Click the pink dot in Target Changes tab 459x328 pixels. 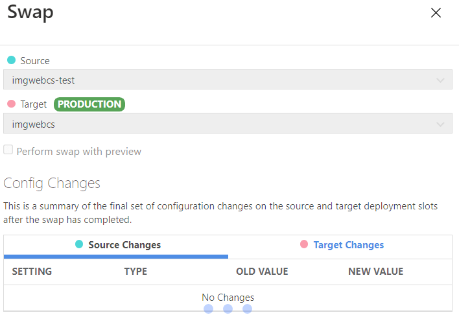click(304, 244)
